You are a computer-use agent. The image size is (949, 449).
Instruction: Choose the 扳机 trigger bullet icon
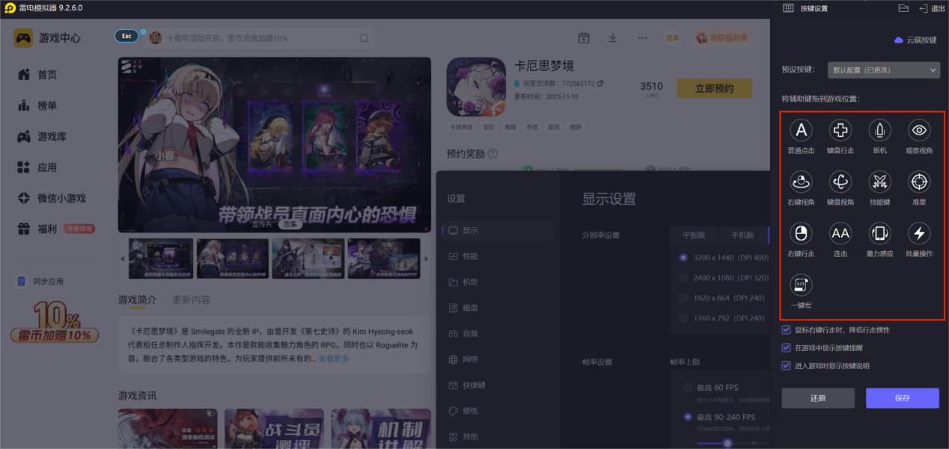[x=879, y=130]
